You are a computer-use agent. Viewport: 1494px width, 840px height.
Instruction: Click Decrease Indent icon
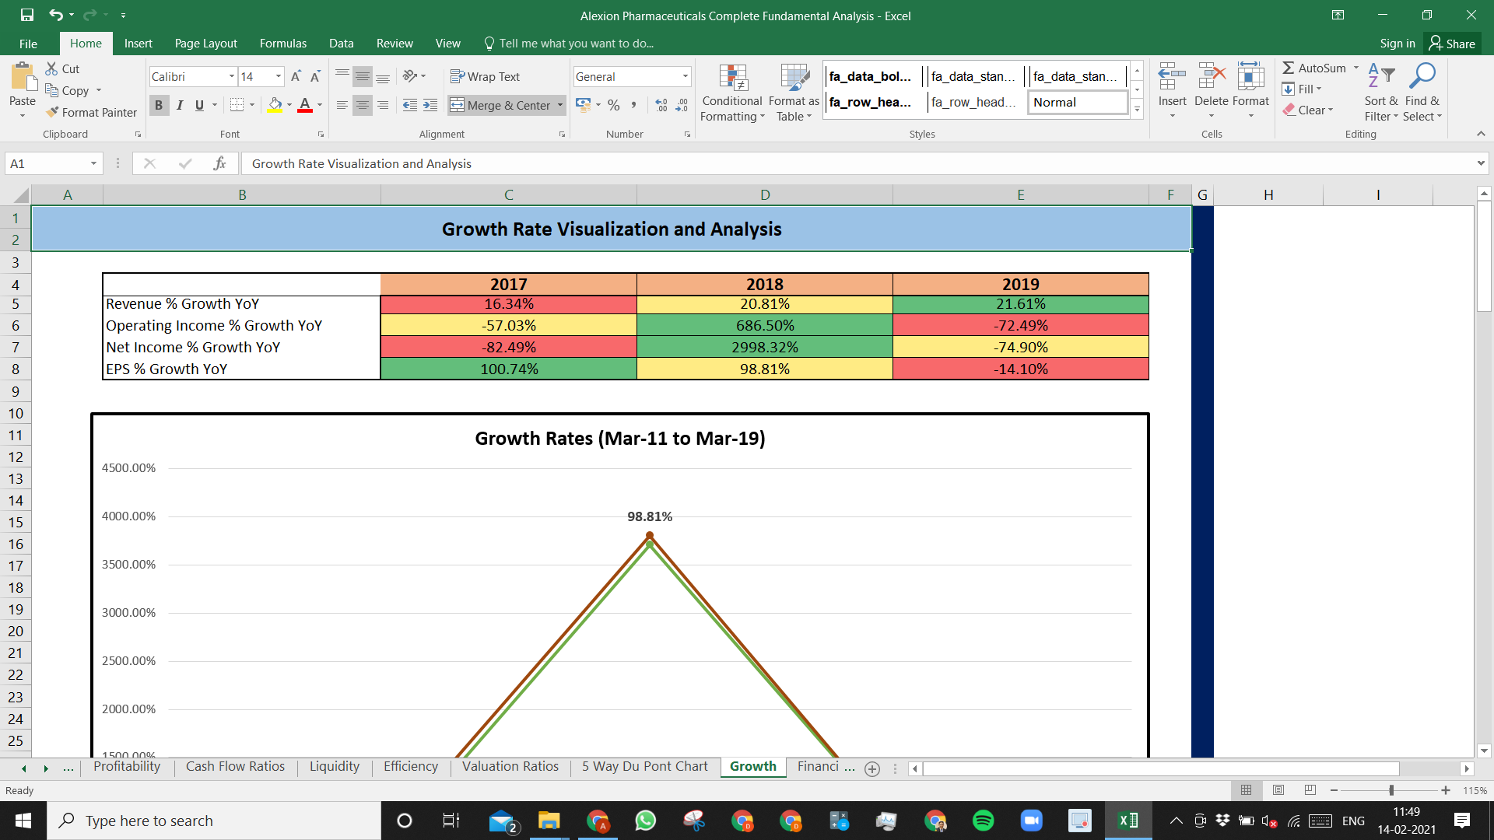(410, 105)
